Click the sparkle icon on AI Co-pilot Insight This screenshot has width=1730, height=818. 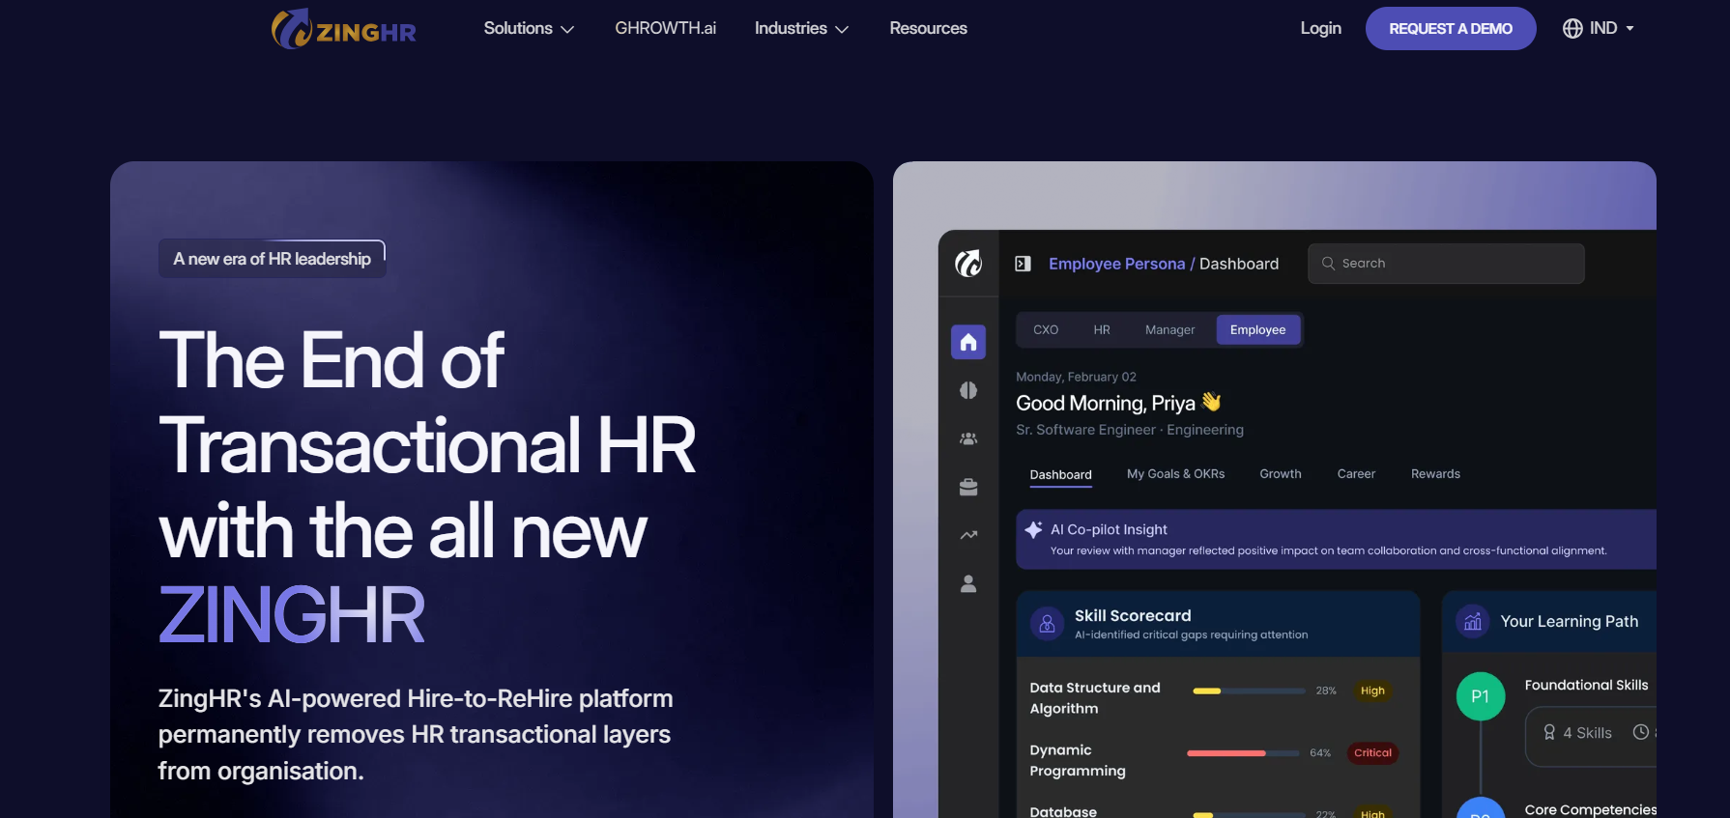click(1033, 529)
